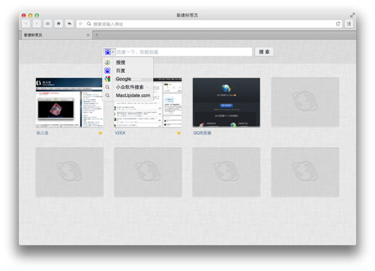Image resolution: width=375 pixels, height=271 pixels.
Task: Select the 小众软件搜索 search option
Action: (127, 87)
